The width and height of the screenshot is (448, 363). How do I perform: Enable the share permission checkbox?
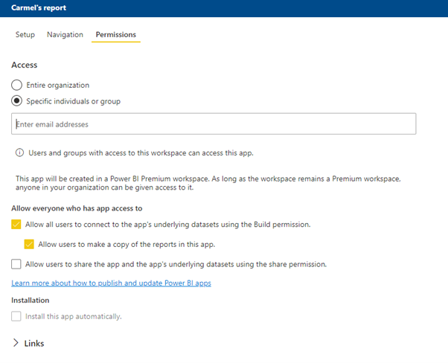tap(16, 263)
